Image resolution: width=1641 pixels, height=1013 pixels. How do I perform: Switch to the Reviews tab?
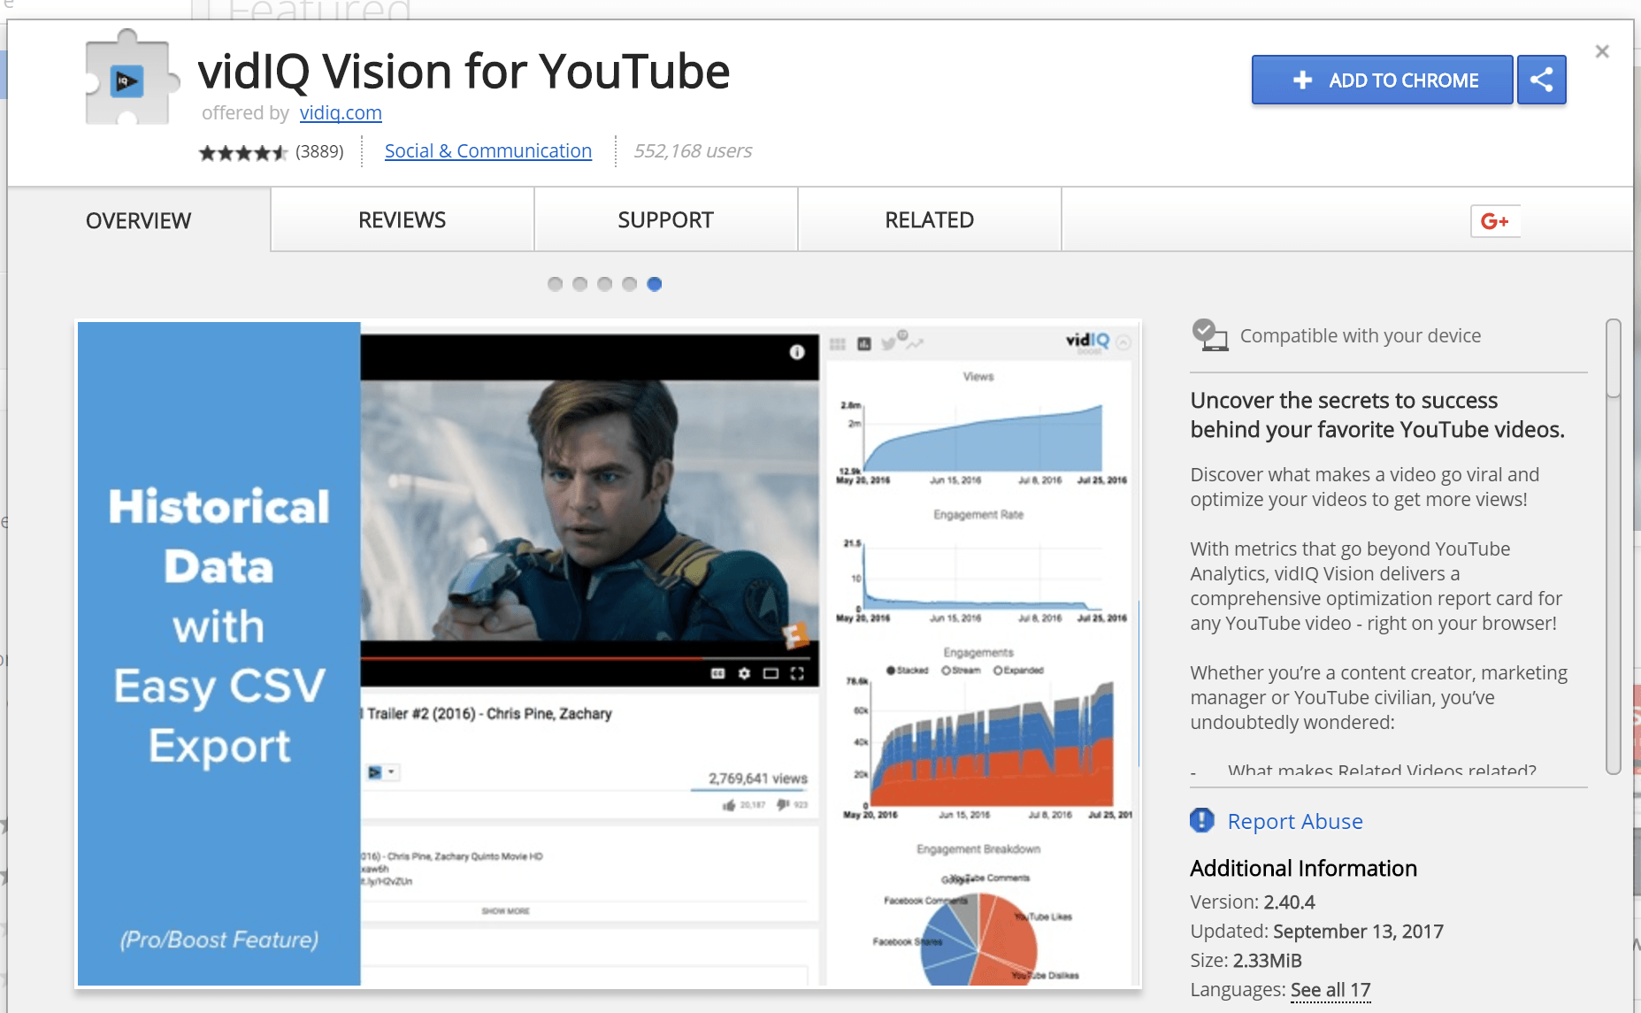403,220
